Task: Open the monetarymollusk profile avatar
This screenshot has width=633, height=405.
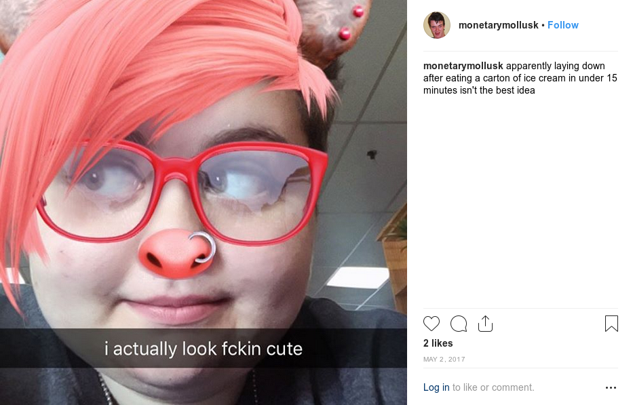Action: (437, 25)
